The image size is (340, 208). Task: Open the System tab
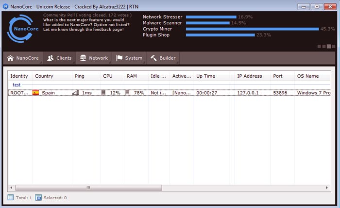(129, 58)
